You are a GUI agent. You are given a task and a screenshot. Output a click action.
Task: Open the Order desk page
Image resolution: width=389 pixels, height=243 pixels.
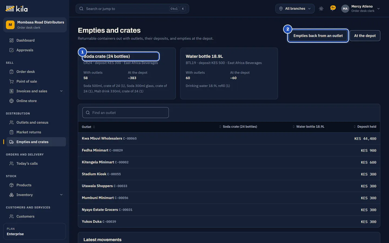point(36,72)
